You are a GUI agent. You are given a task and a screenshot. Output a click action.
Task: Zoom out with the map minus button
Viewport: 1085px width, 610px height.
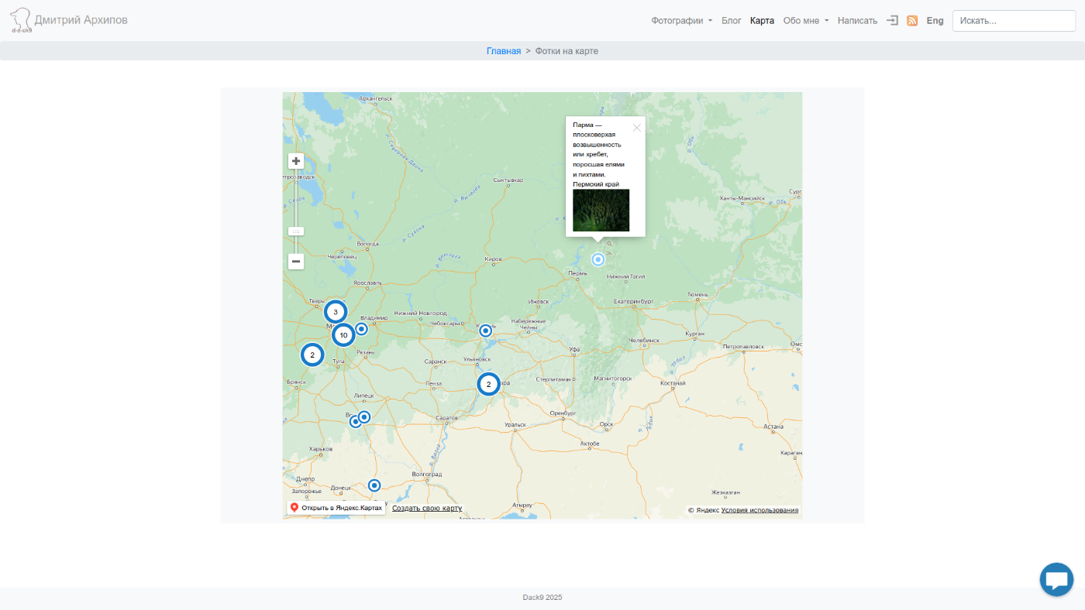(x=296, y=262)
